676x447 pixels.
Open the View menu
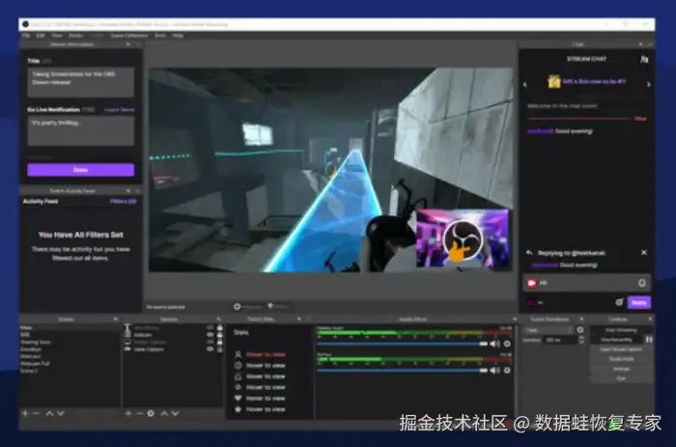[x=57, y=36]
